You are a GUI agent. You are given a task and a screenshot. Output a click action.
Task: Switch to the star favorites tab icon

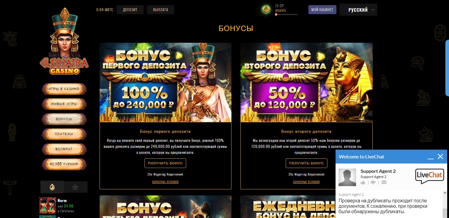pos(75,187)
